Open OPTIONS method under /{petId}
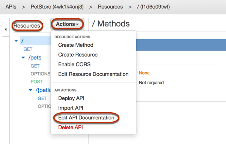 (44, 106)
